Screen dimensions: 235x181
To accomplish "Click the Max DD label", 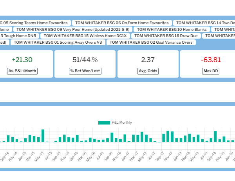I will pos(211,71).
